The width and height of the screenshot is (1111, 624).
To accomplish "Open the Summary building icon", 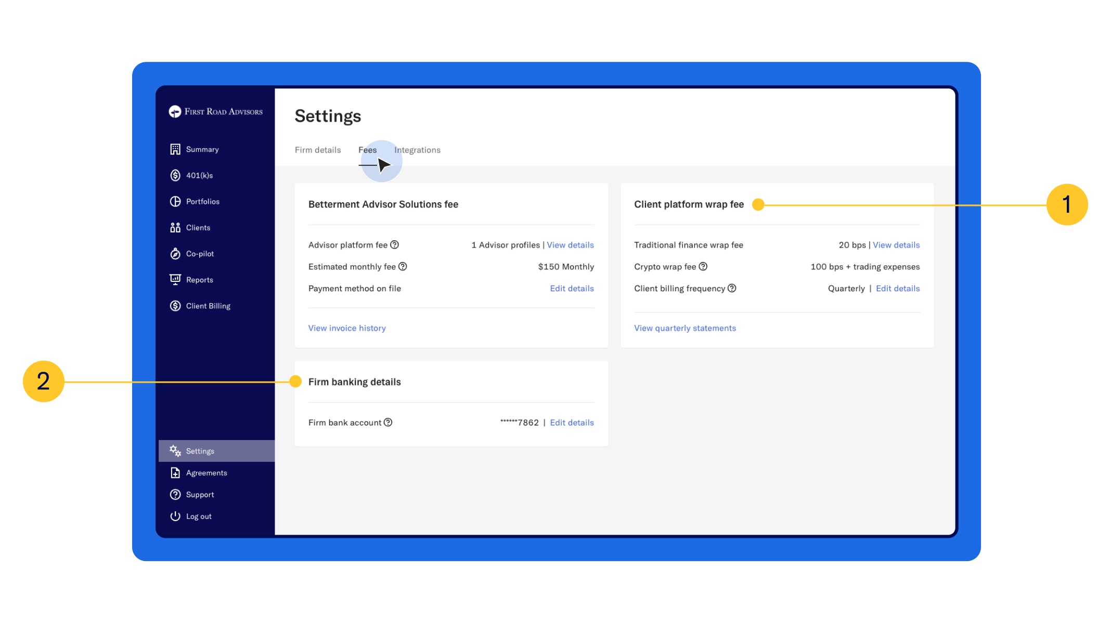I will tap(175, 149).
